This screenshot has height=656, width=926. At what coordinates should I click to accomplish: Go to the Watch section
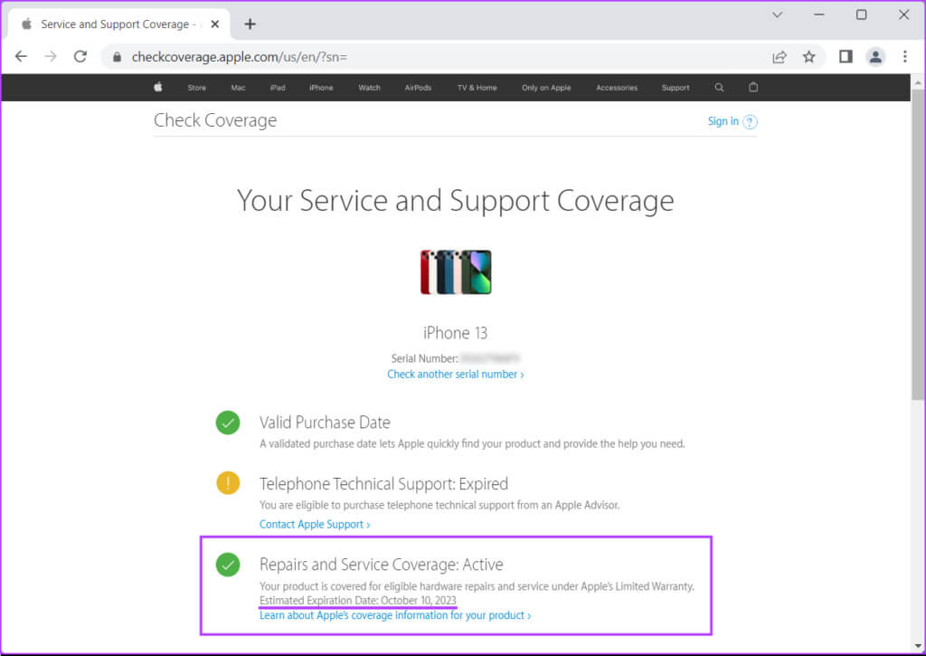click(x=369, y=88)
